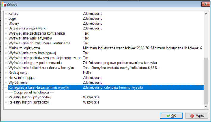Click the bullet icon beside Belka informująca
The height and width of the screenshot is (122, 211).
click(x=6, y=78)
